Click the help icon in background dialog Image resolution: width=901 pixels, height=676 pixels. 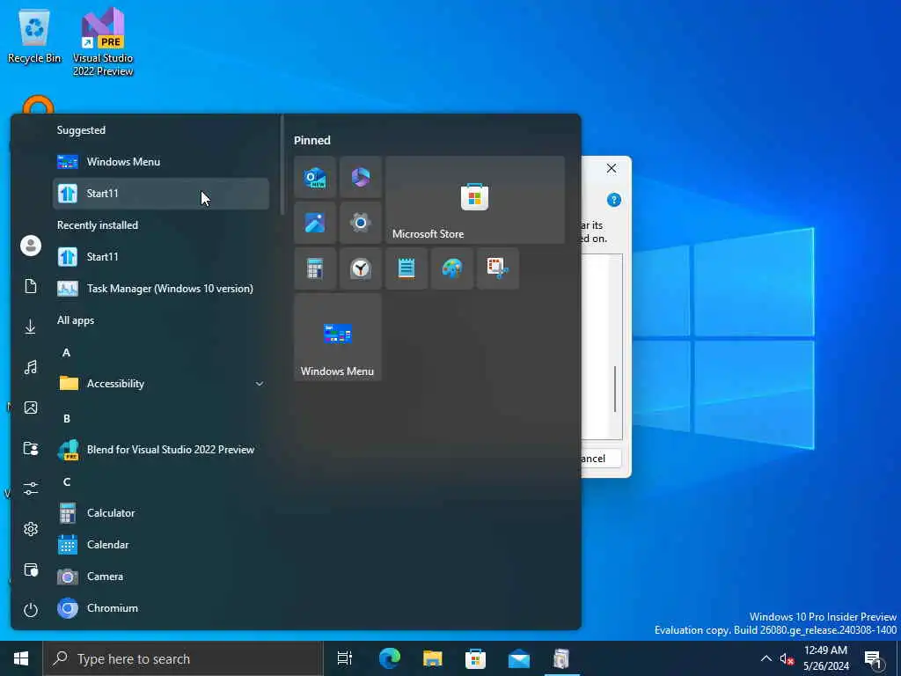point(613,200)
